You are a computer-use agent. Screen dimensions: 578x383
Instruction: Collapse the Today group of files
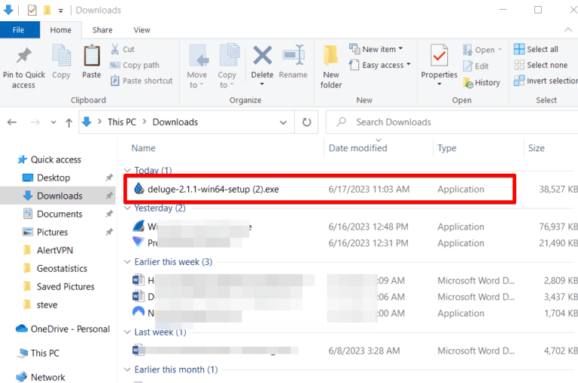point(127,171)
